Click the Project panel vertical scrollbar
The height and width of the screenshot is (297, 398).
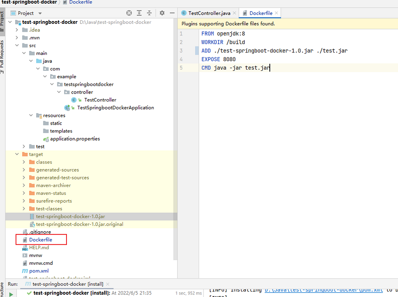[175, 140]
